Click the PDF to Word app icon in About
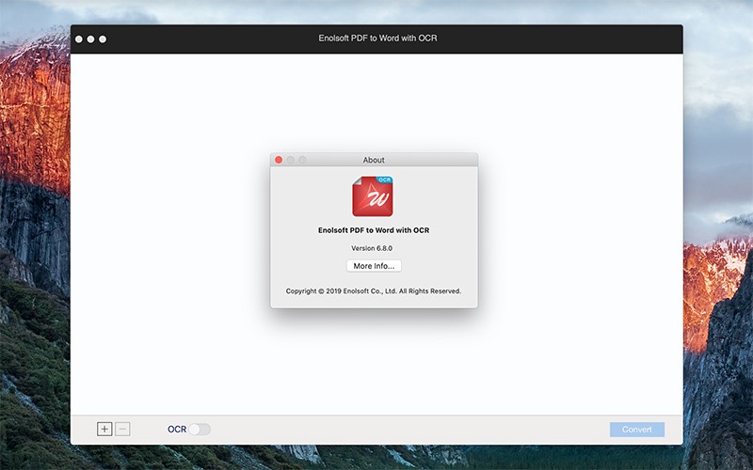 [x=373, y=196]
